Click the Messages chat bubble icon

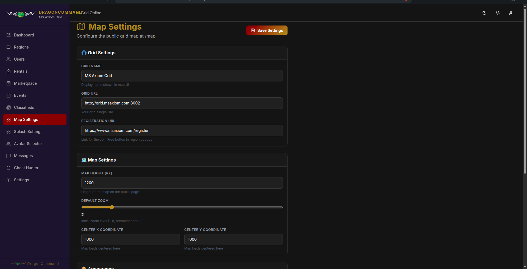click(9, 156)
